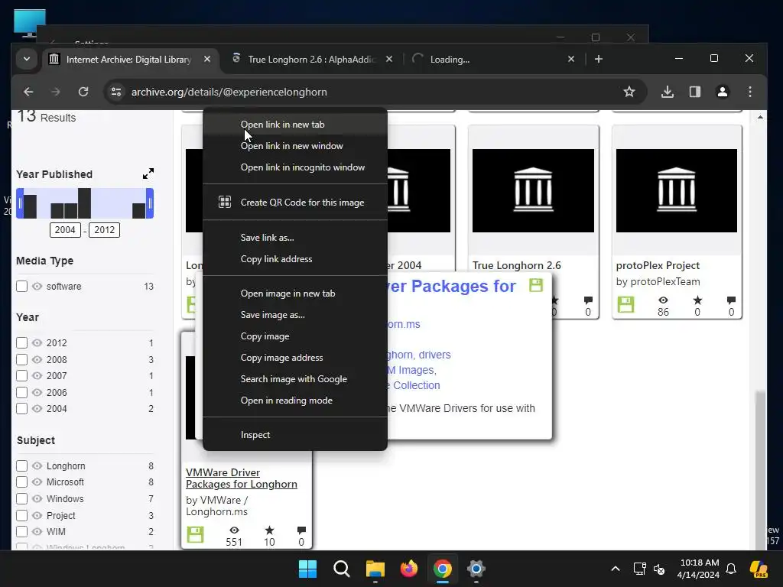This screenshot has height=587, width=783.
Task: Choose Search image with Google
Action: click(294, 379)
